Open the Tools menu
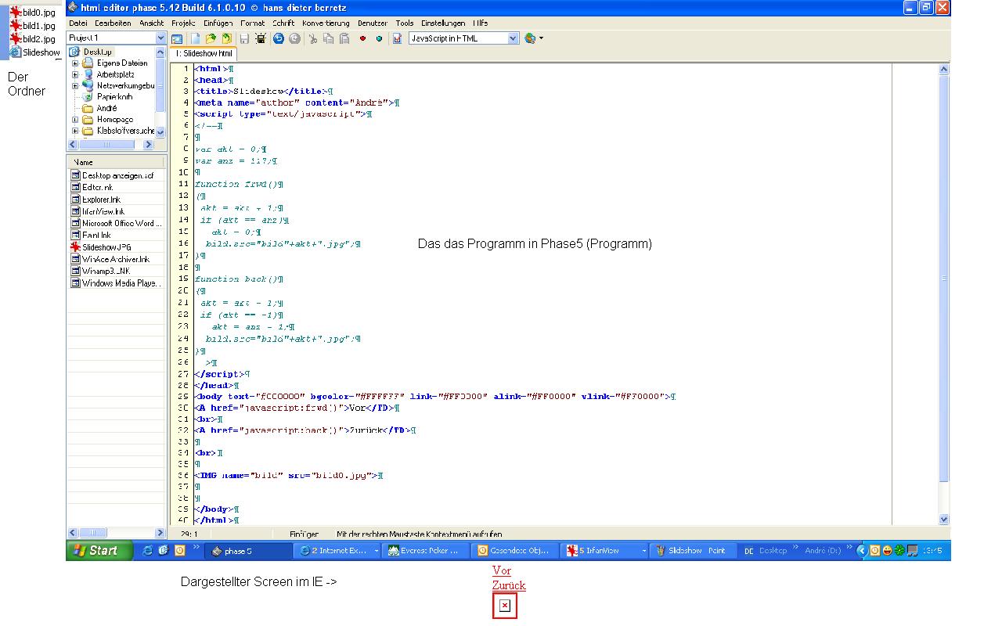Viewport: 1002px width, 626px height. click(405, 23)
